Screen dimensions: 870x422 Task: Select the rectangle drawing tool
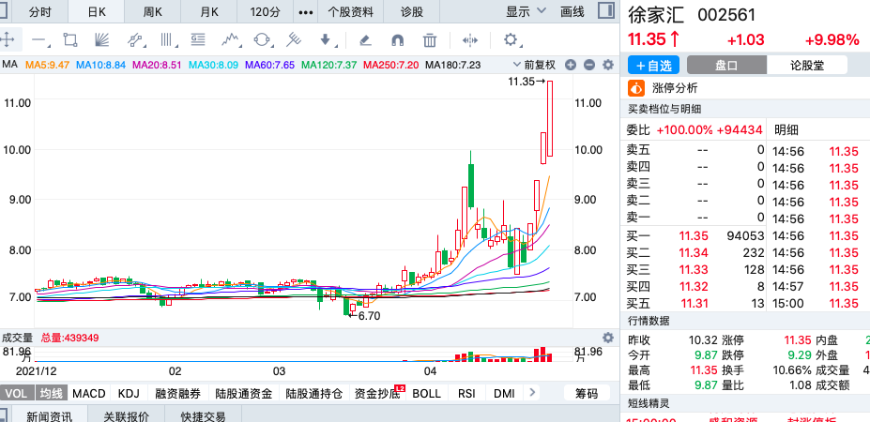pos(69,39)
